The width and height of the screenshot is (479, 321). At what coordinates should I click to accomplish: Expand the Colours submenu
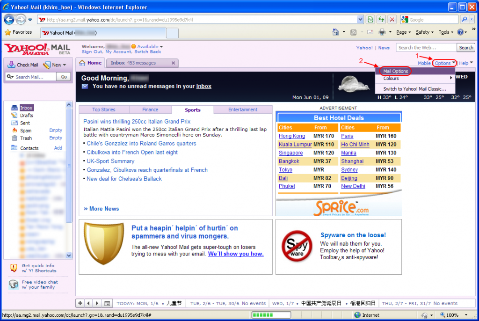(414, 79)
